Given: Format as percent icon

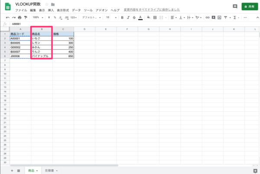Looking at the screenshot, I should point(55,17).
